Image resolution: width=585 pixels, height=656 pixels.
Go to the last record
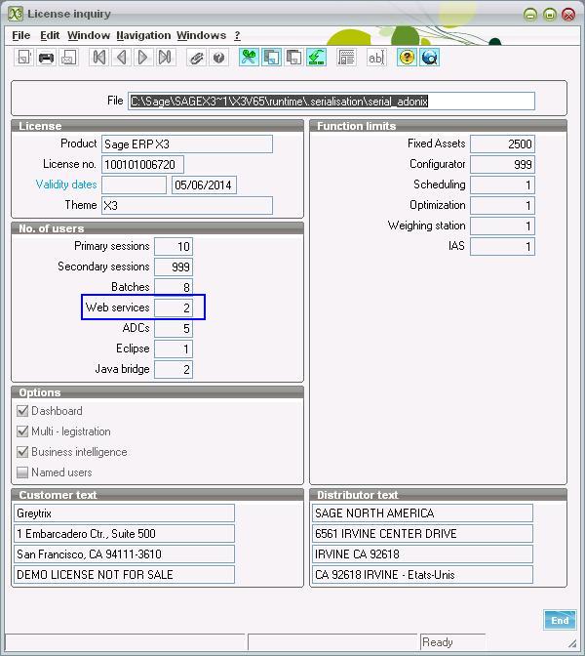pos(165,58)
